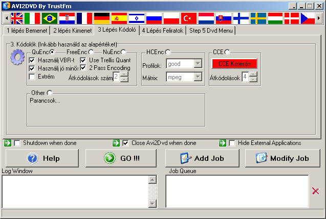
Task: Delete job with the red X icon
Action: tap(315, 191)
